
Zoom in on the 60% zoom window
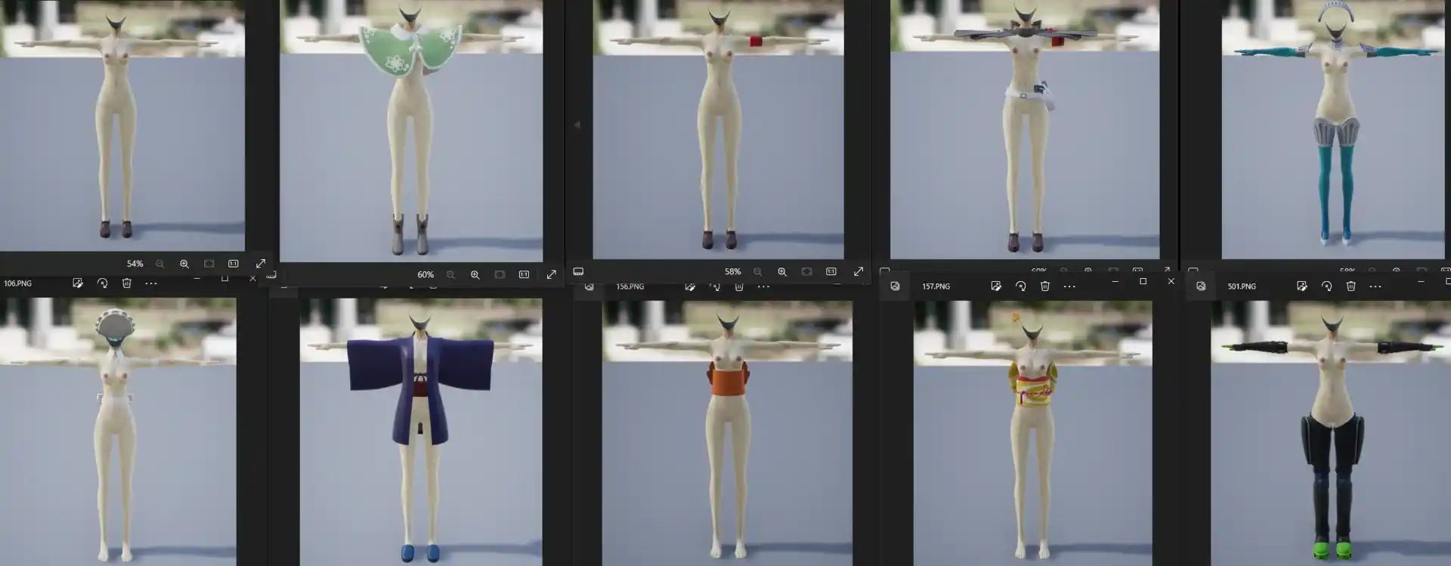[x=475, y=275]
